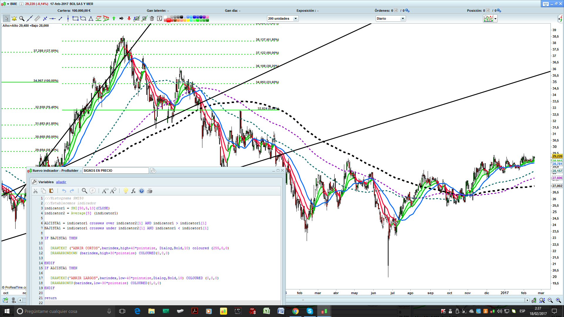Pick the red color swatch
Screen dimensions: 564x317
point(169,20)
